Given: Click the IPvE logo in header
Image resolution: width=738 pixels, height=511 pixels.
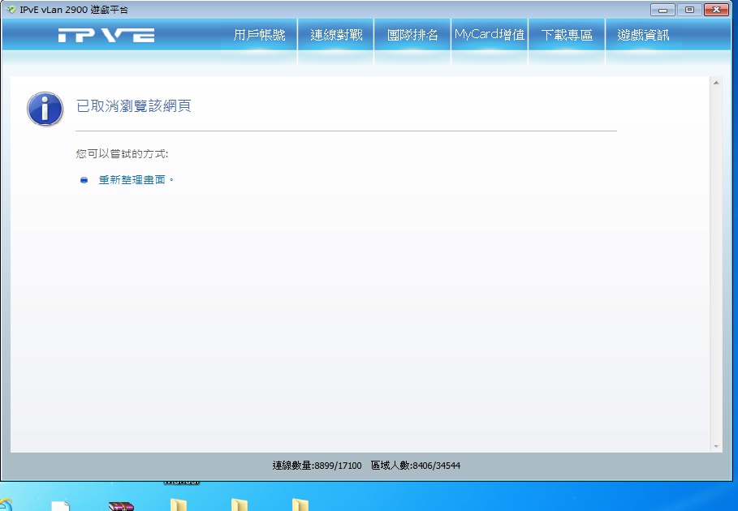Looking at the screenshot, I should pyautogui.click(x=106, y=35).
